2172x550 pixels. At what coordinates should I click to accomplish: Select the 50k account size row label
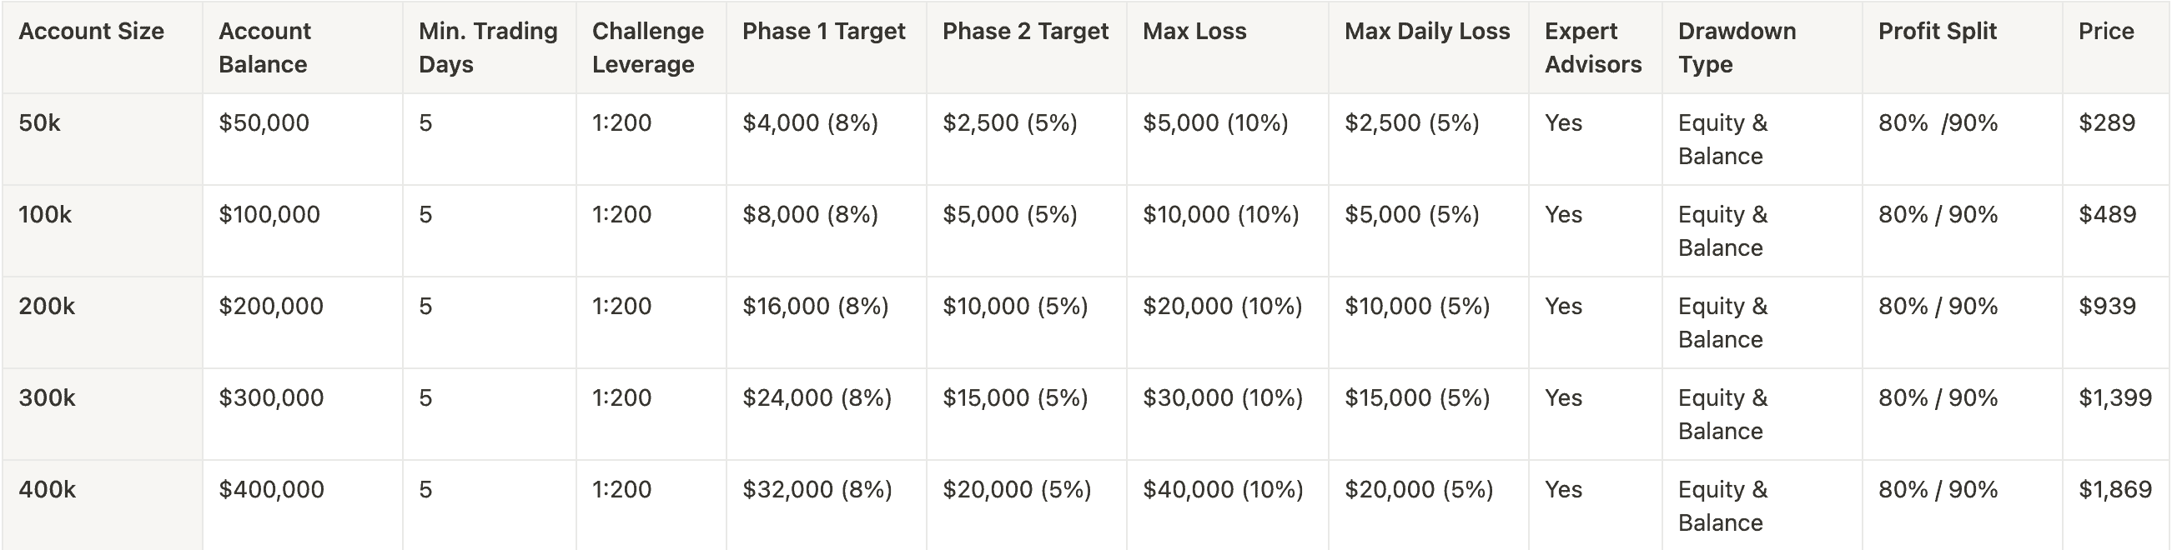pyautogui.click(x=40, y=124)
